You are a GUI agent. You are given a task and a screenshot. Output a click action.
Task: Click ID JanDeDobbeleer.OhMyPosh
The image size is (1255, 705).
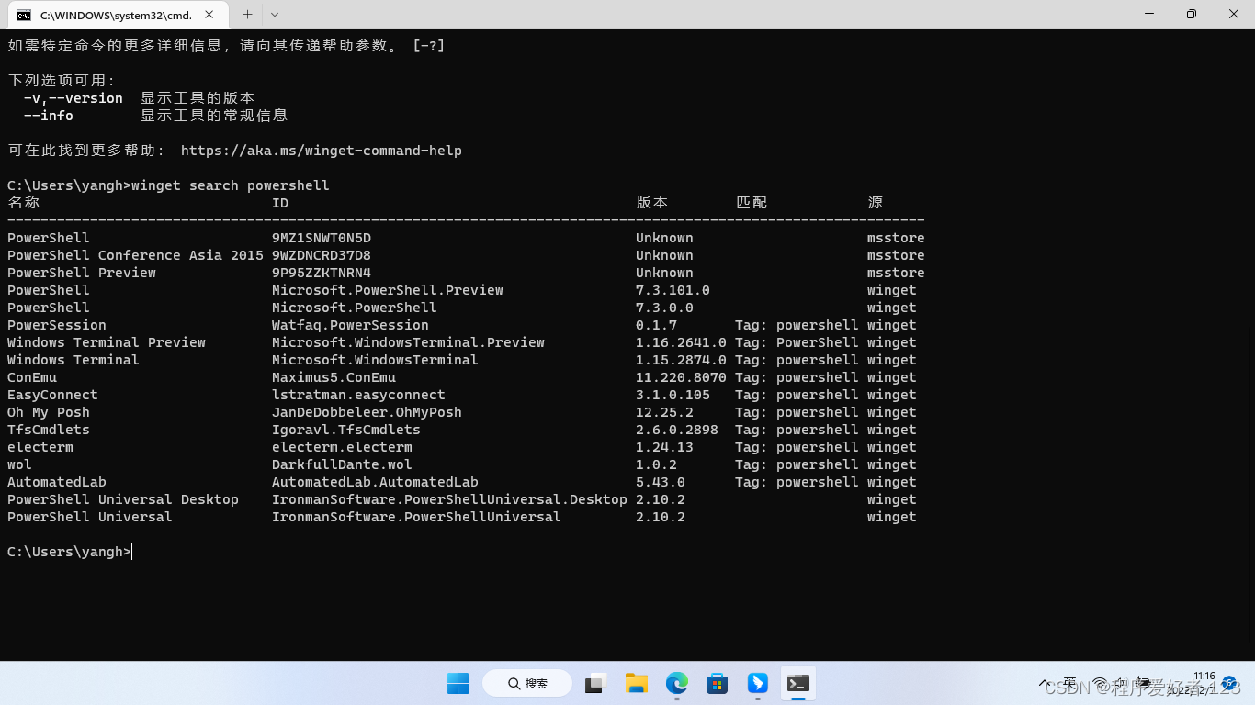(x=367, y=412)
